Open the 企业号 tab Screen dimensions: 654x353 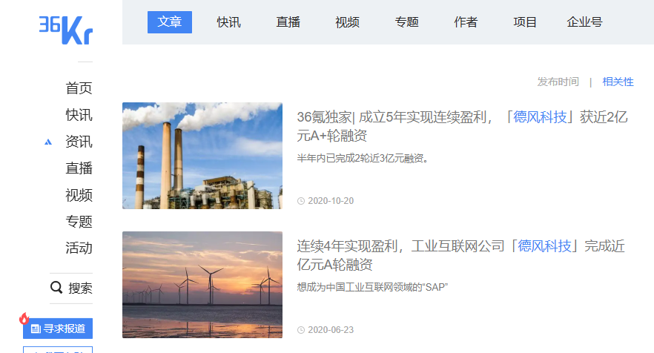point(584,22)
